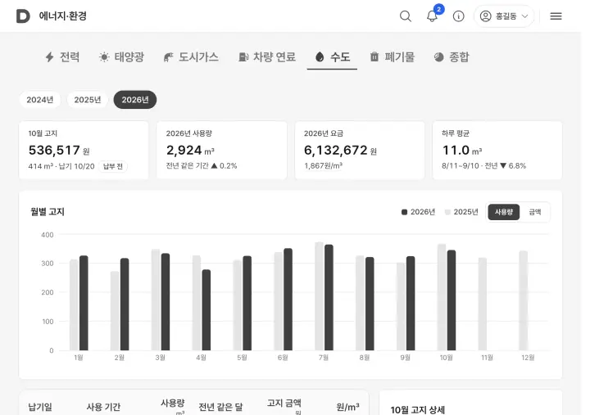Open the 하루 평균 summary card

[497, 150]
